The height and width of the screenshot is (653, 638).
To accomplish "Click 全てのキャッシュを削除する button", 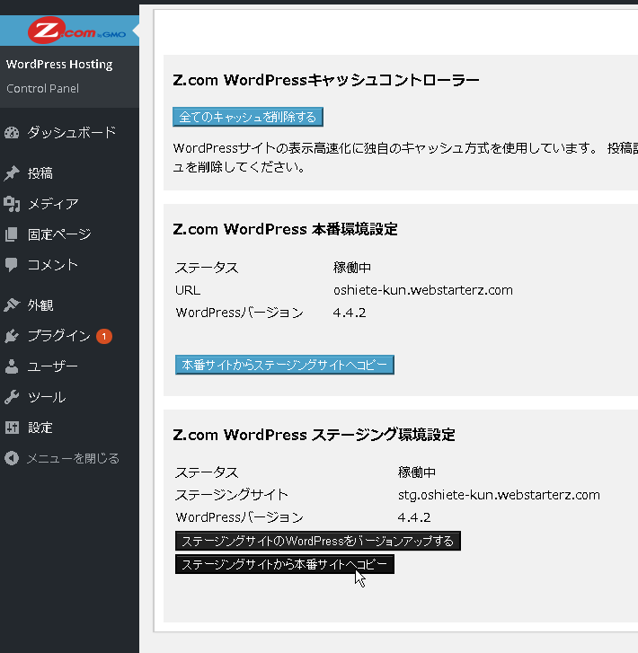I will coord(248,117).
